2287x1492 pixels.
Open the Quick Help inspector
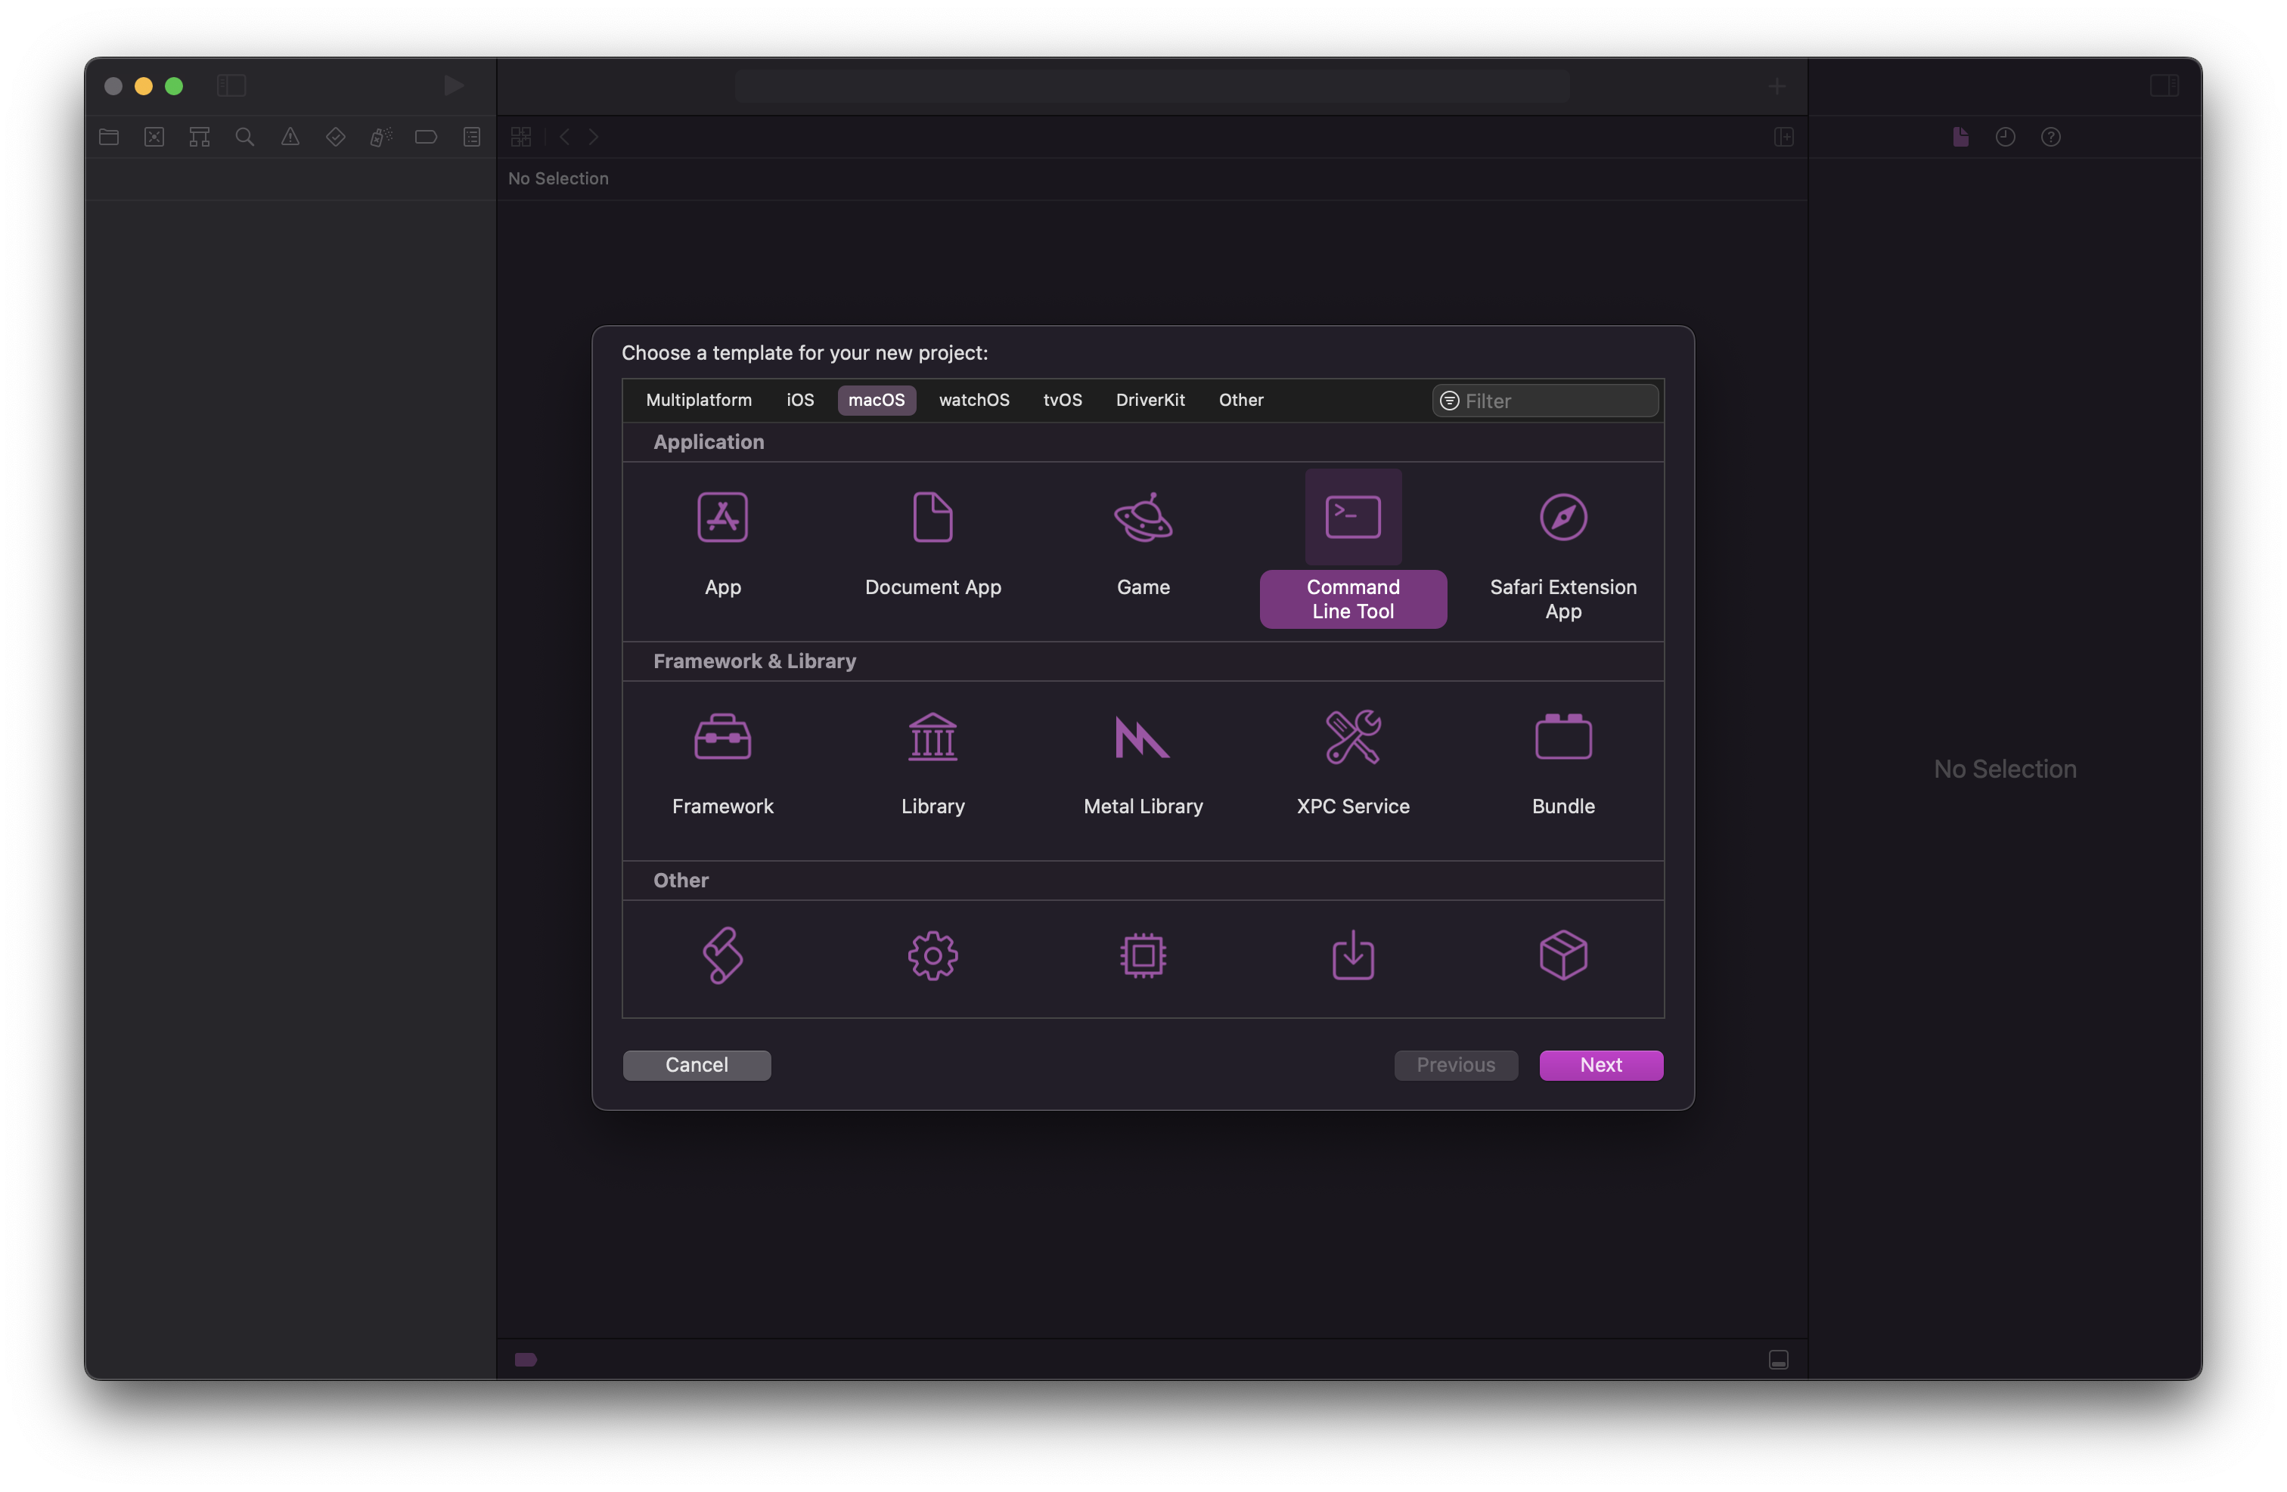pyautogui.click(x=2050, y=136)
